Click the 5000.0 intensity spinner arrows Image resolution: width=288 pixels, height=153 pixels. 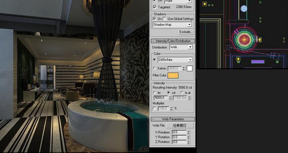coord(170,98)
